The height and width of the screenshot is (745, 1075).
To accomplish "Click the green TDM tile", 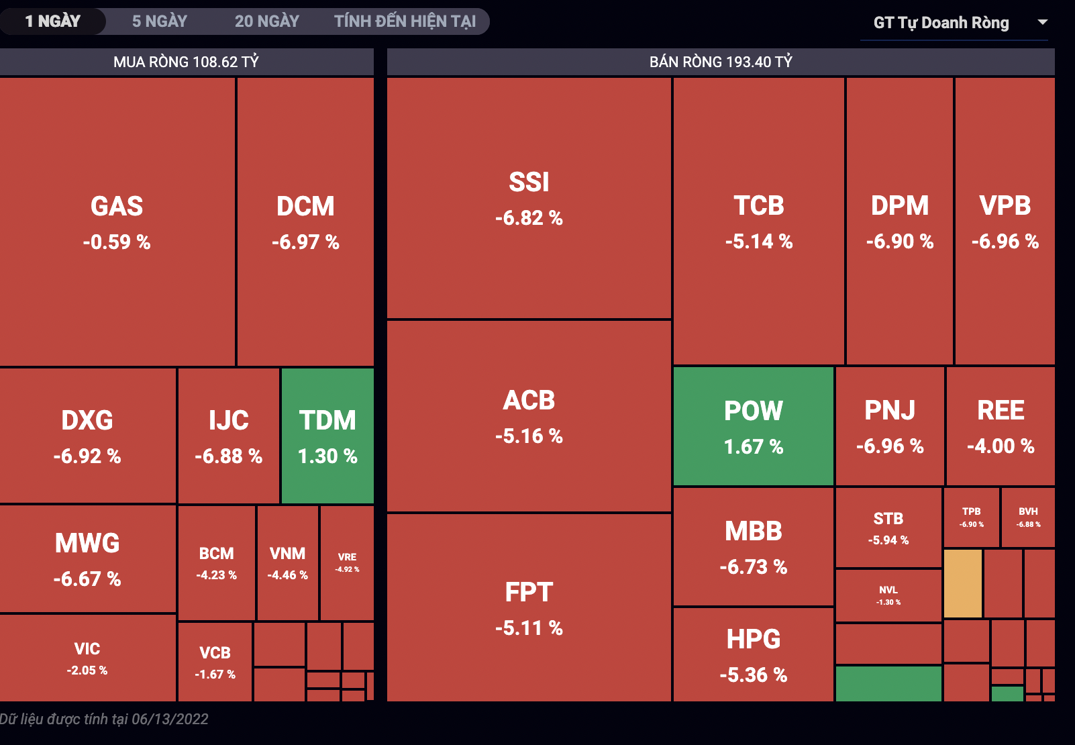I will coord(327,436).
